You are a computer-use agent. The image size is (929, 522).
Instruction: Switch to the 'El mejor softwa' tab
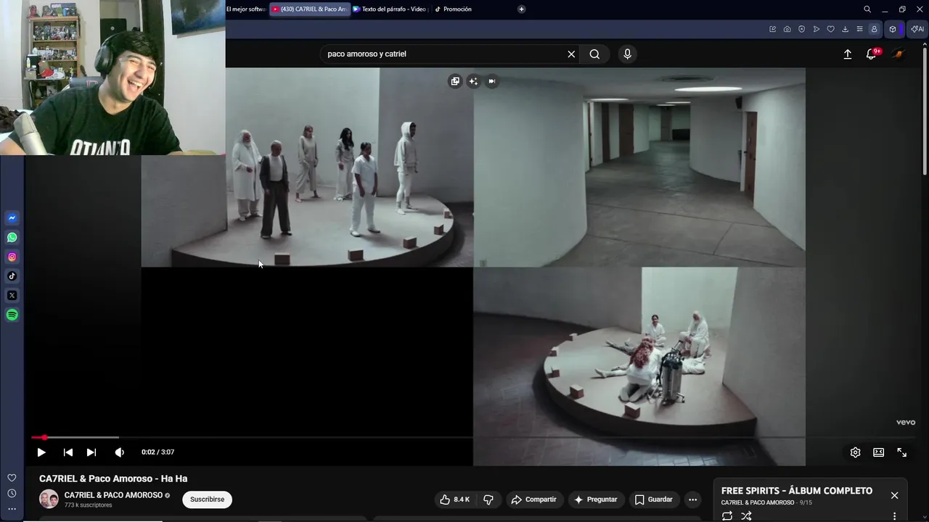246,9
